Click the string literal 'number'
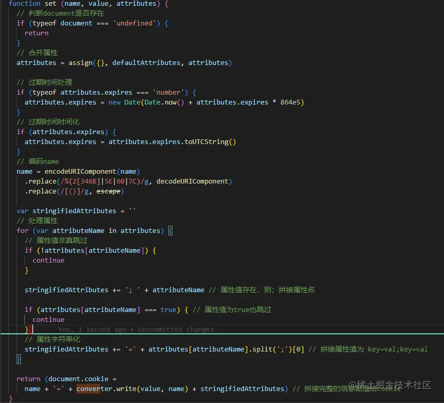 pyautogui.click(x=168, y=93)
